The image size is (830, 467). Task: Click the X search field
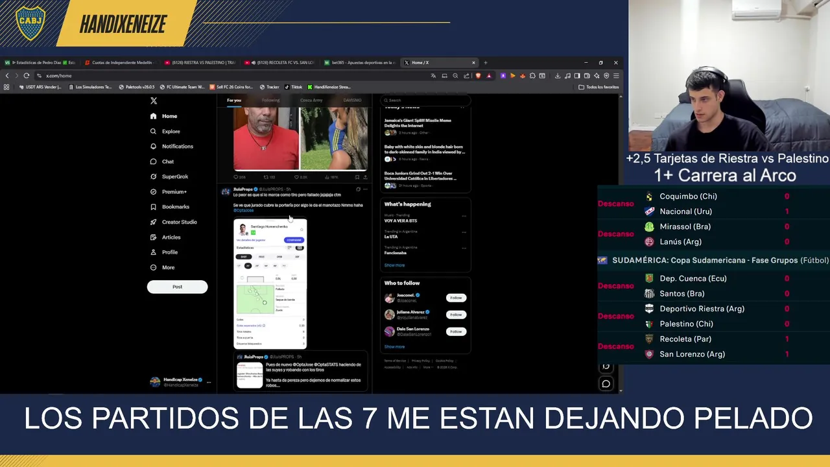pos(425,101)
